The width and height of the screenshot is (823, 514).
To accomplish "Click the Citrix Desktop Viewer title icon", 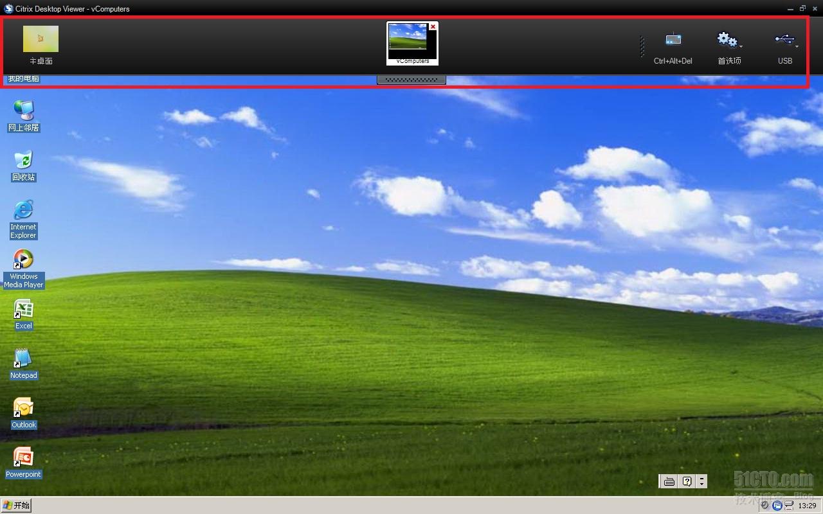I will (x=8, y=8).
